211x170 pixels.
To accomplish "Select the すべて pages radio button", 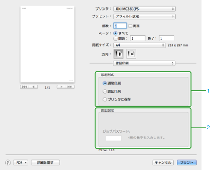I will point(116,33).
